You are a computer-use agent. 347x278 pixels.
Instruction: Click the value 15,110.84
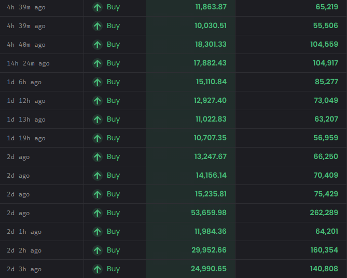(211, 82)
